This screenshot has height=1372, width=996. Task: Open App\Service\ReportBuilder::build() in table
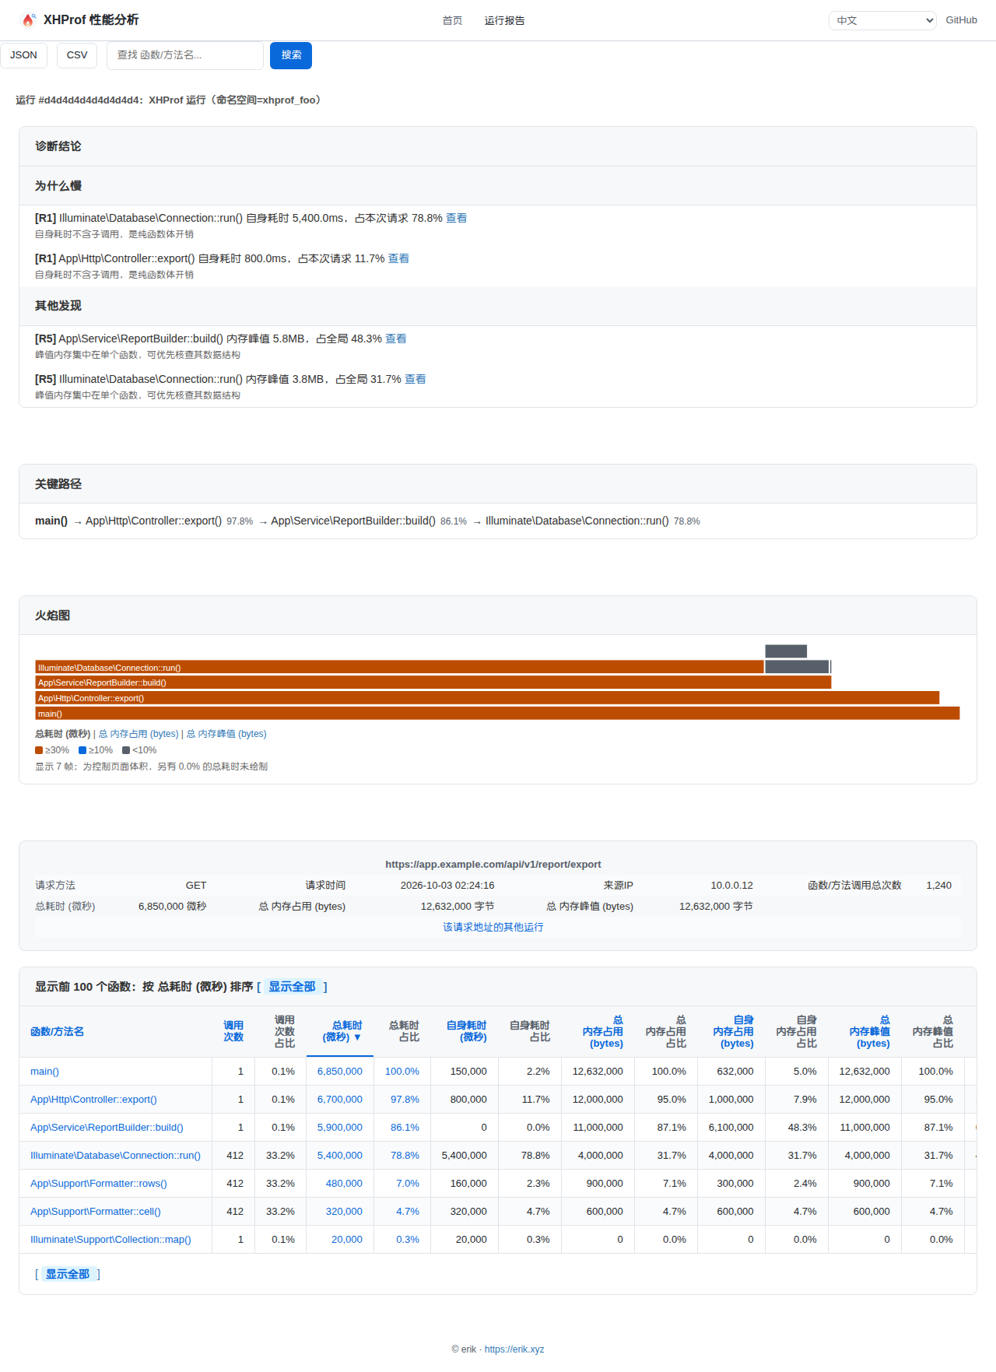coord(107,1128)
